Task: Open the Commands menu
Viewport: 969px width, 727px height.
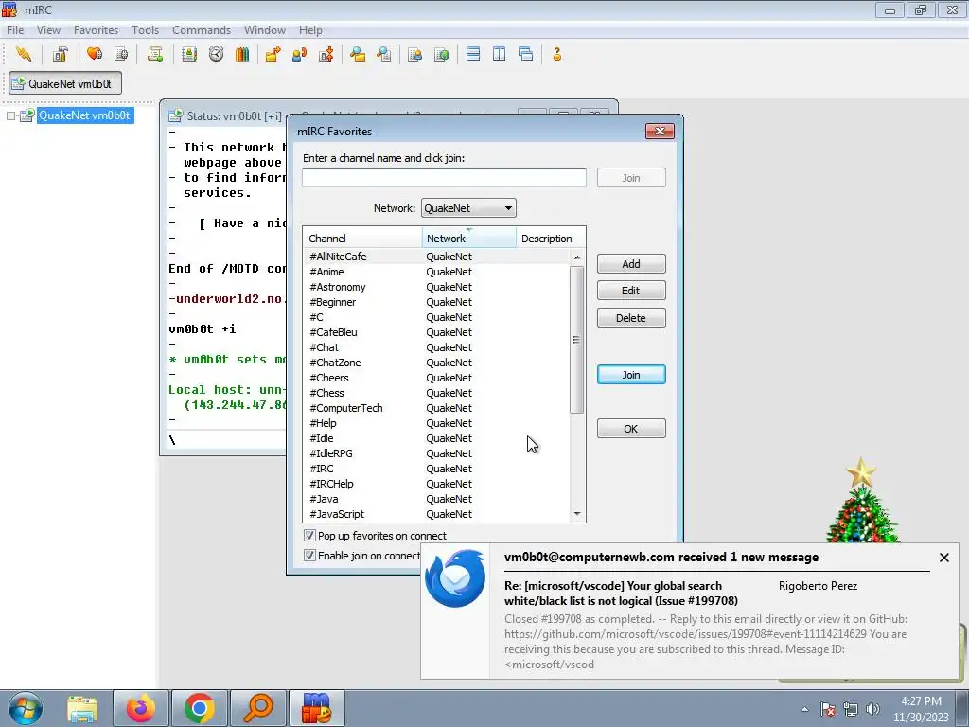Action: point(202,29)
